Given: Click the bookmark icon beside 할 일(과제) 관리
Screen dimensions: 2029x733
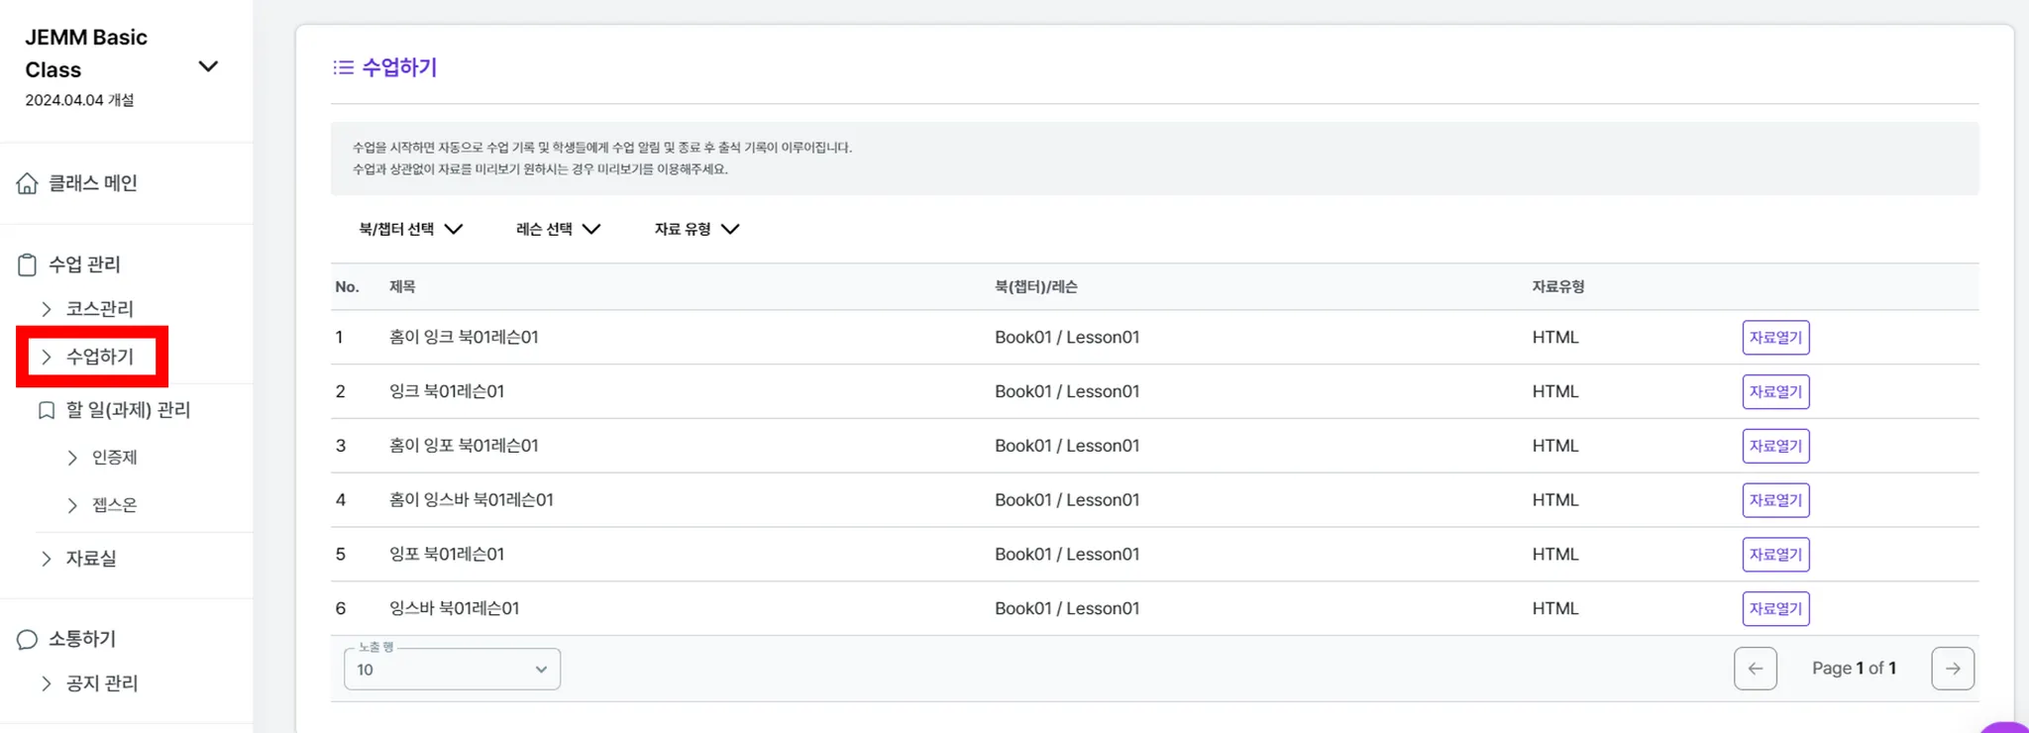Looking at the screenshot, I should tap(46, 410).
